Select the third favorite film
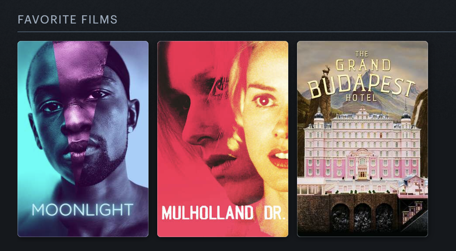456x251 pixels. click(363, 139)
